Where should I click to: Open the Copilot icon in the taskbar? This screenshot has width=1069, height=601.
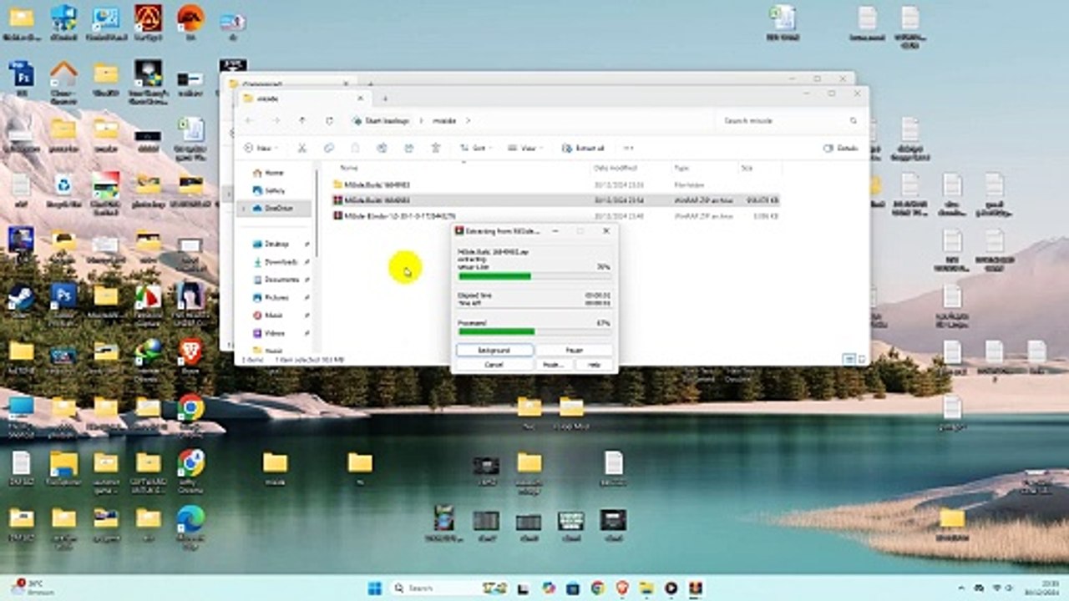click(x=549, y=588)
